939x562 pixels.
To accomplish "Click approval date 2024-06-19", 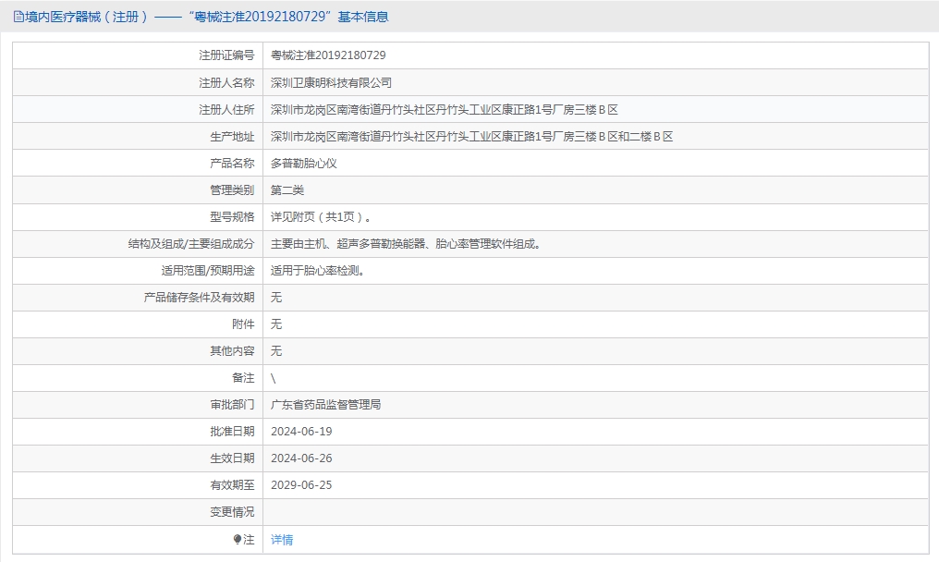I will click(301, 432).
